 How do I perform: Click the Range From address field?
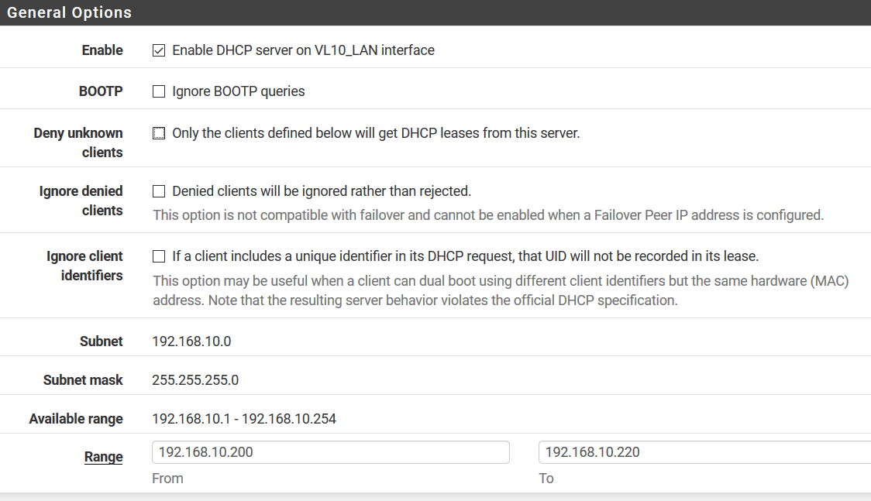coord(331,452)
